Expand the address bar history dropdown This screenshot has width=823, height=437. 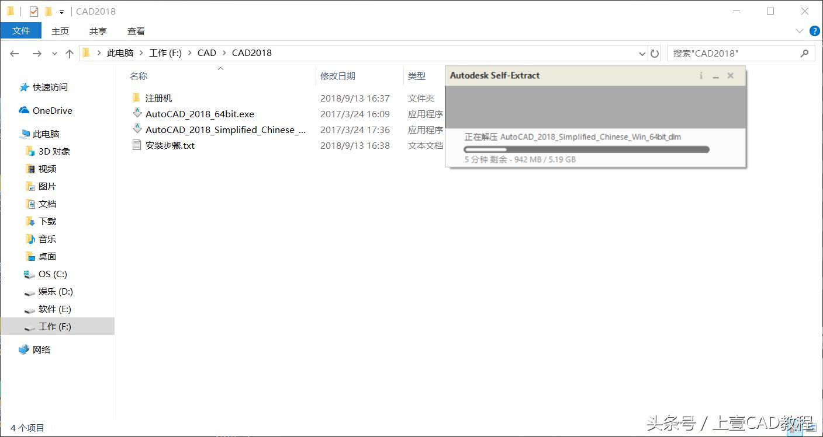pos(642,53)
